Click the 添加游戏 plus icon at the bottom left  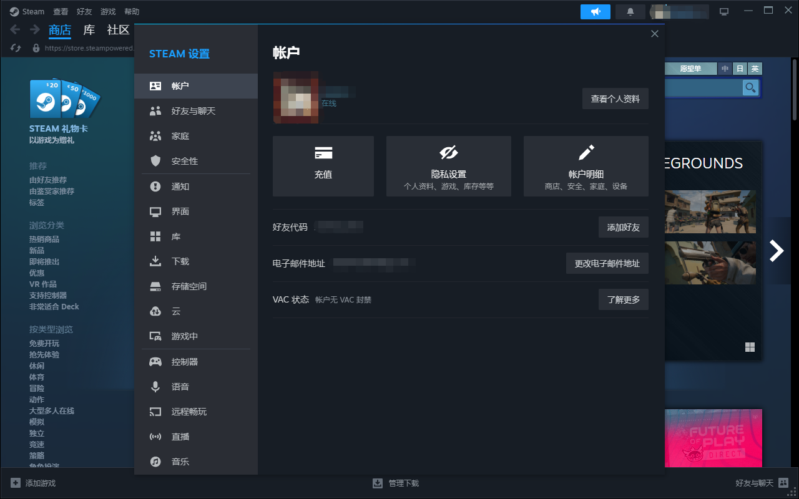tap(16, 483)
